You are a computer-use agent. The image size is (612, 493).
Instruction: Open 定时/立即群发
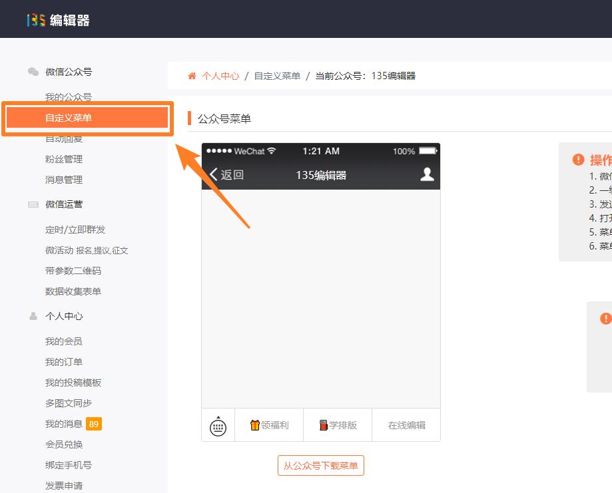click(75, 230)
